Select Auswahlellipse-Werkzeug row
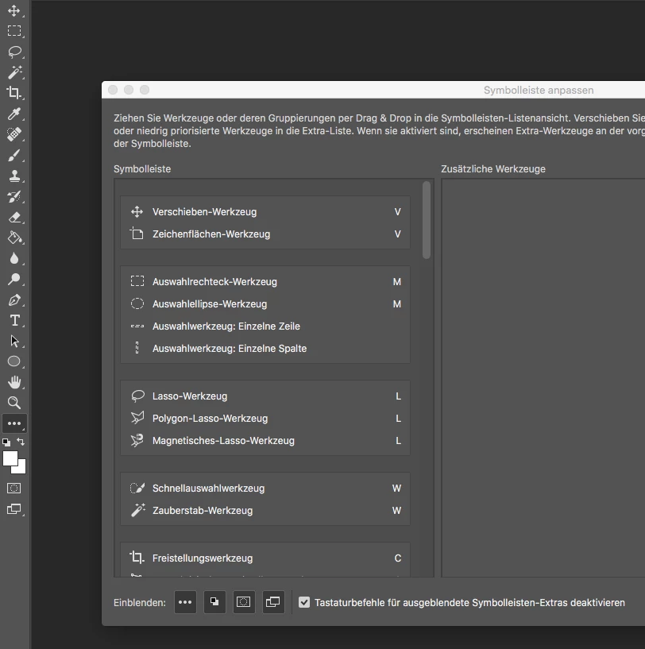645x649 pixels. 265,304
